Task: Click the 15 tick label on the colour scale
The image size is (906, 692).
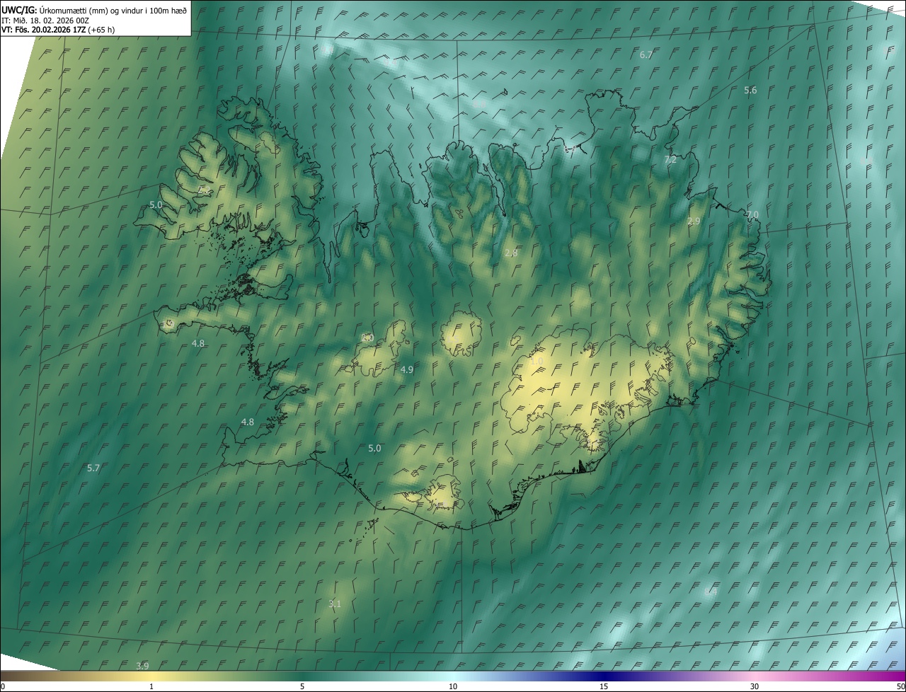Action: 604,687
